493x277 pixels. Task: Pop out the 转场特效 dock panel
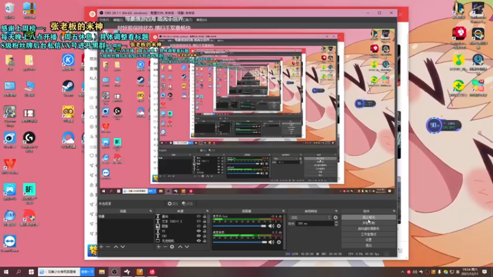336,211
